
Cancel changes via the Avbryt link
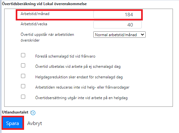35,123
